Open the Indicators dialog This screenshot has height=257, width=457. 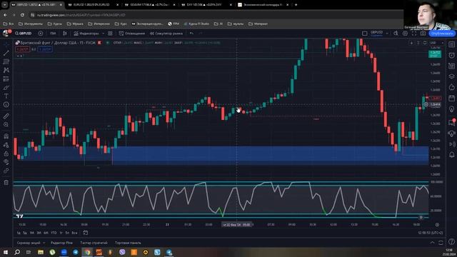pos(86,34)
